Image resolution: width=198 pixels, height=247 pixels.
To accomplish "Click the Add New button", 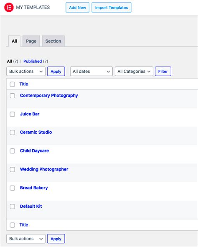I will point(77,8).
